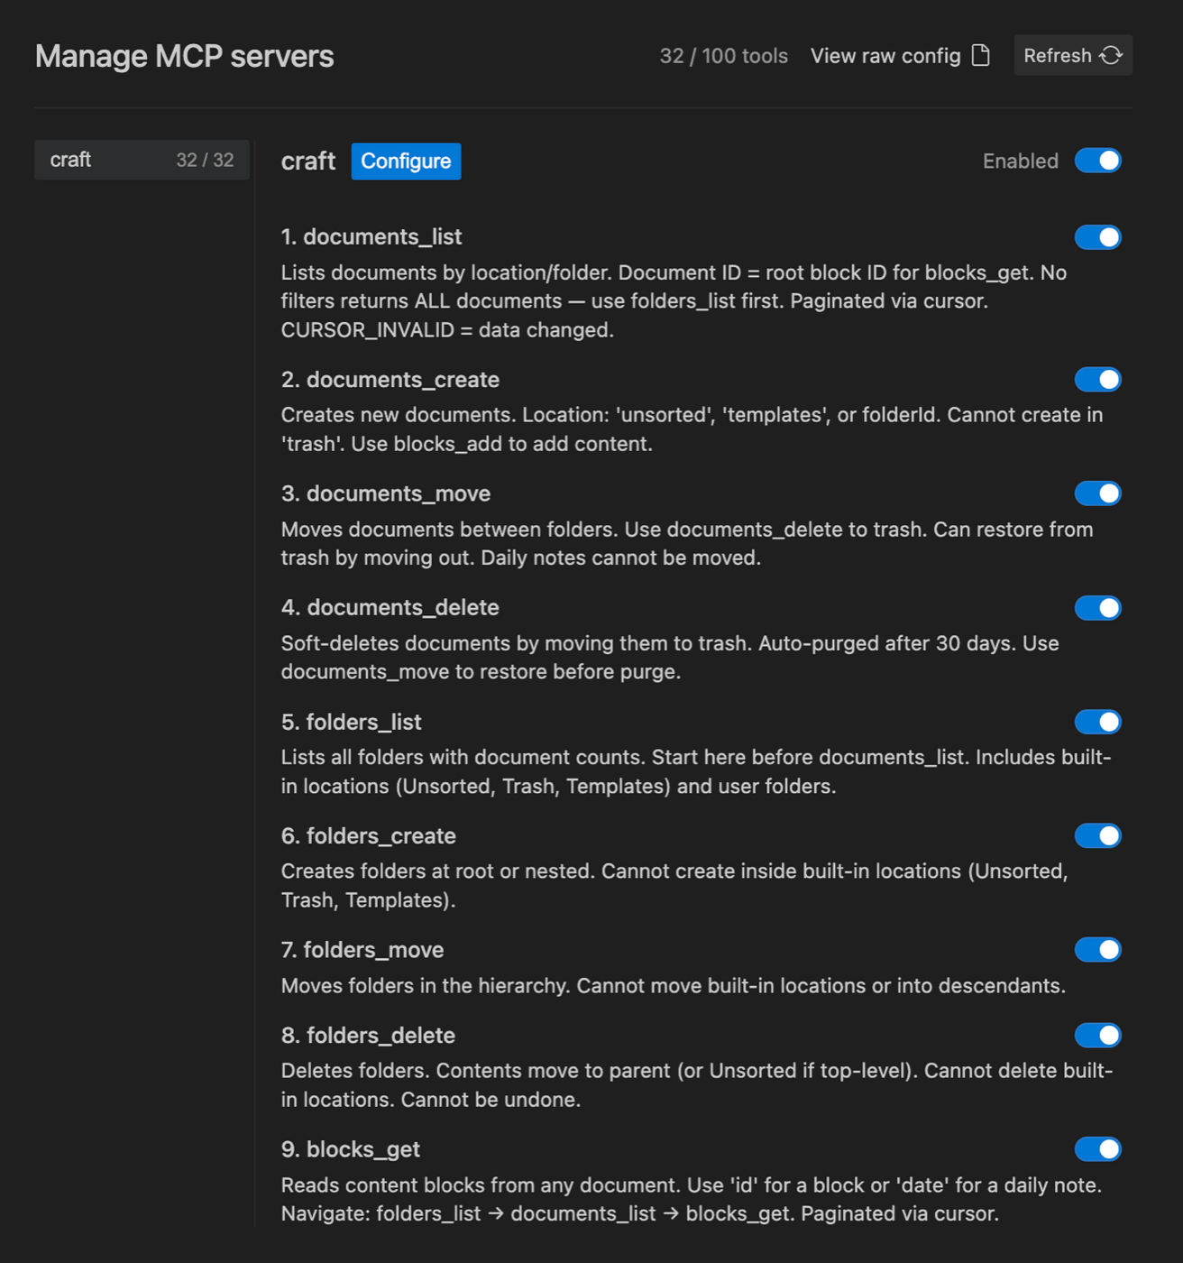Disable the folders_create tool

[x=1097, y=835]
